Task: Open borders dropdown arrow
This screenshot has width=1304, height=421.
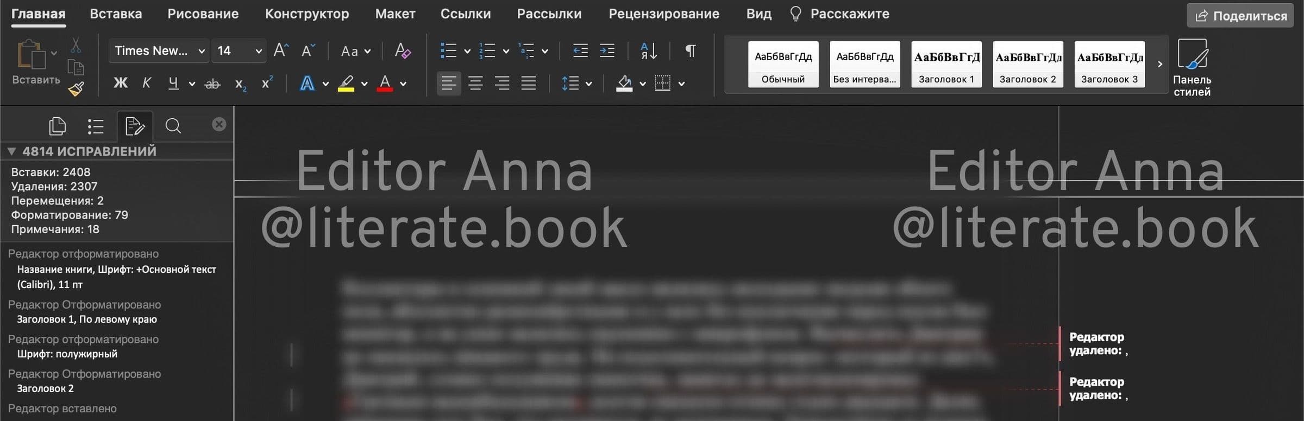Action: pyautogui.click(x=682, y=84)
